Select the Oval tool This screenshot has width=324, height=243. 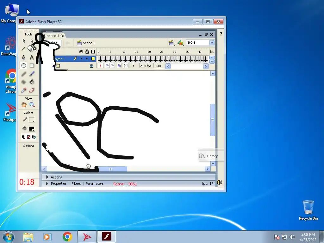click(24, 65)
